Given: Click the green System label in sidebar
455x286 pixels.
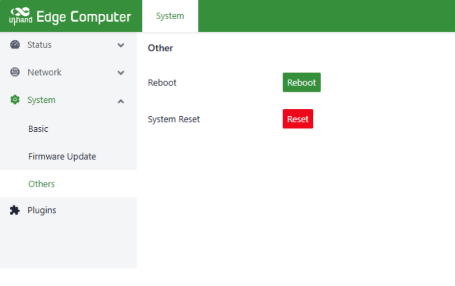Looking at the screenshot, I should click(x=41, y=100).
